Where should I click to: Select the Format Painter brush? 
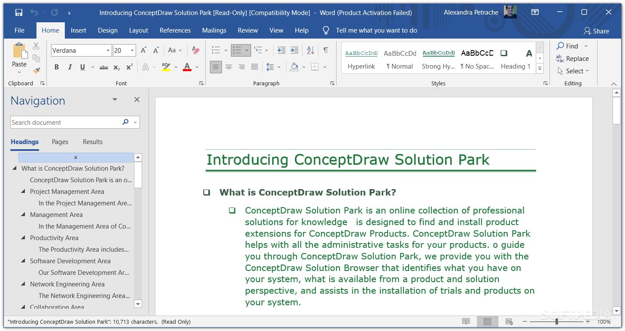[36, 70]
